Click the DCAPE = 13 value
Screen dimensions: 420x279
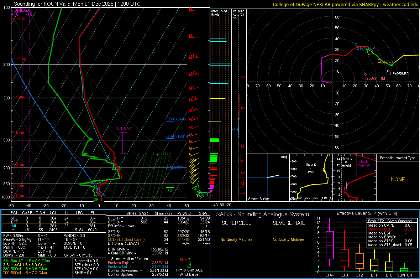click(14, 251)
